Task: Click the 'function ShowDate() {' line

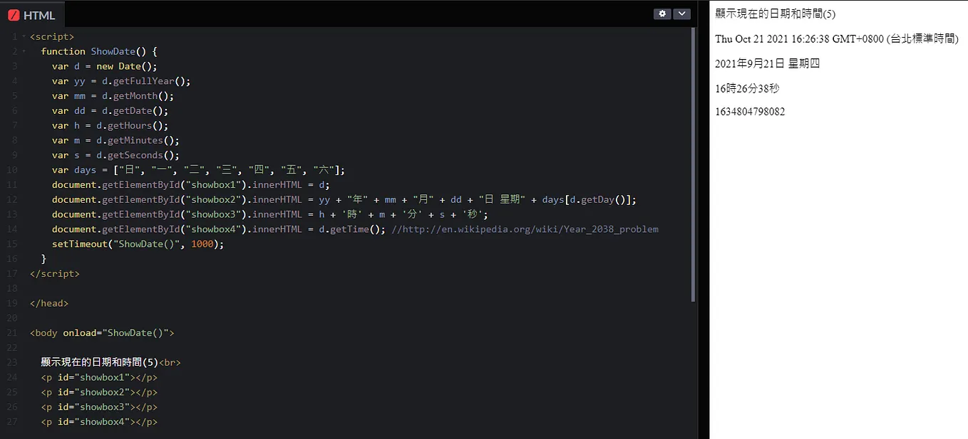Action: pyautogui.click(x=99, y=51)
